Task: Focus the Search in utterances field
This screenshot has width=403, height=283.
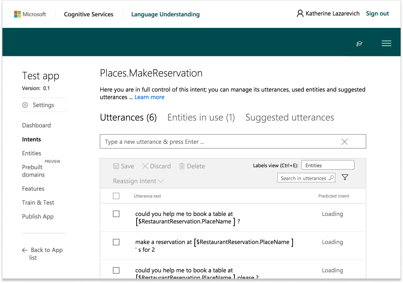Action: [306, 178]
